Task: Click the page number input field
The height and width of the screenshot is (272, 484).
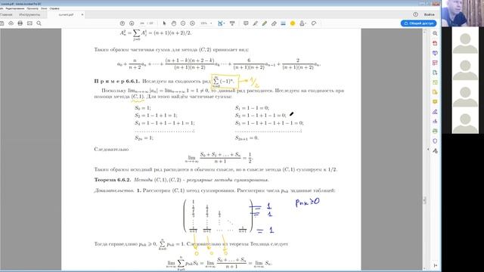Action: pos(142,23)
